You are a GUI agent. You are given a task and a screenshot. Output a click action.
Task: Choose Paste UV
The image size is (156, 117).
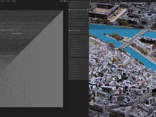[78, 61]
